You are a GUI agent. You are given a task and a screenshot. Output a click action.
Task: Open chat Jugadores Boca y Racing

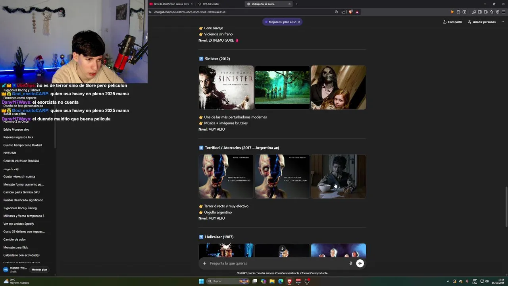click(x=20, y=208)
